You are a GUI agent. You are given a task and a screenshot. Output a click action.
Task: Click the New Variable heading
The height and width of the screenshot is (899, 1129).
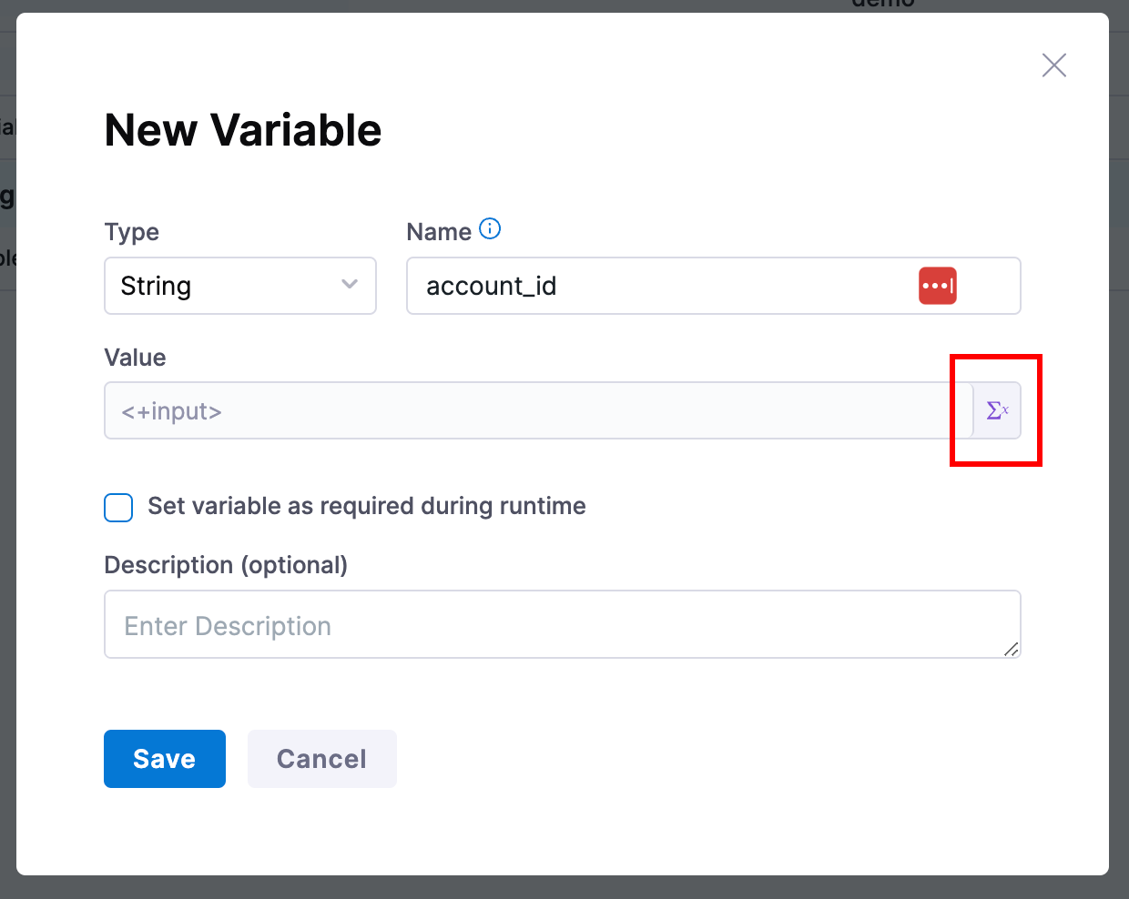coord(243,130)
